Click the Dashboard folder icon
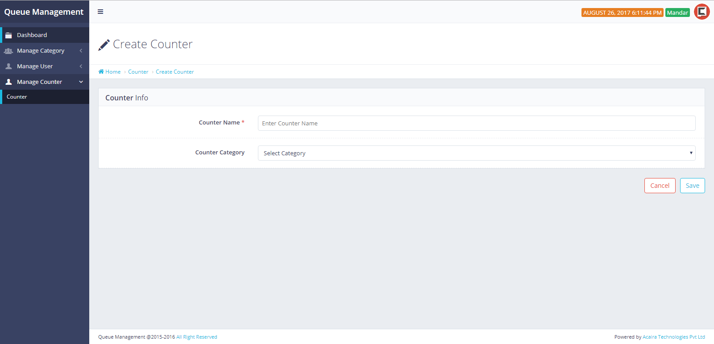Viewport: 714px width, 344px height. (x=8, y=35)
